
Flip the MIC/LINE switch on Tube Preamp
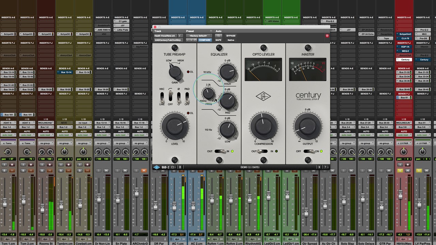tap(162, 97)
